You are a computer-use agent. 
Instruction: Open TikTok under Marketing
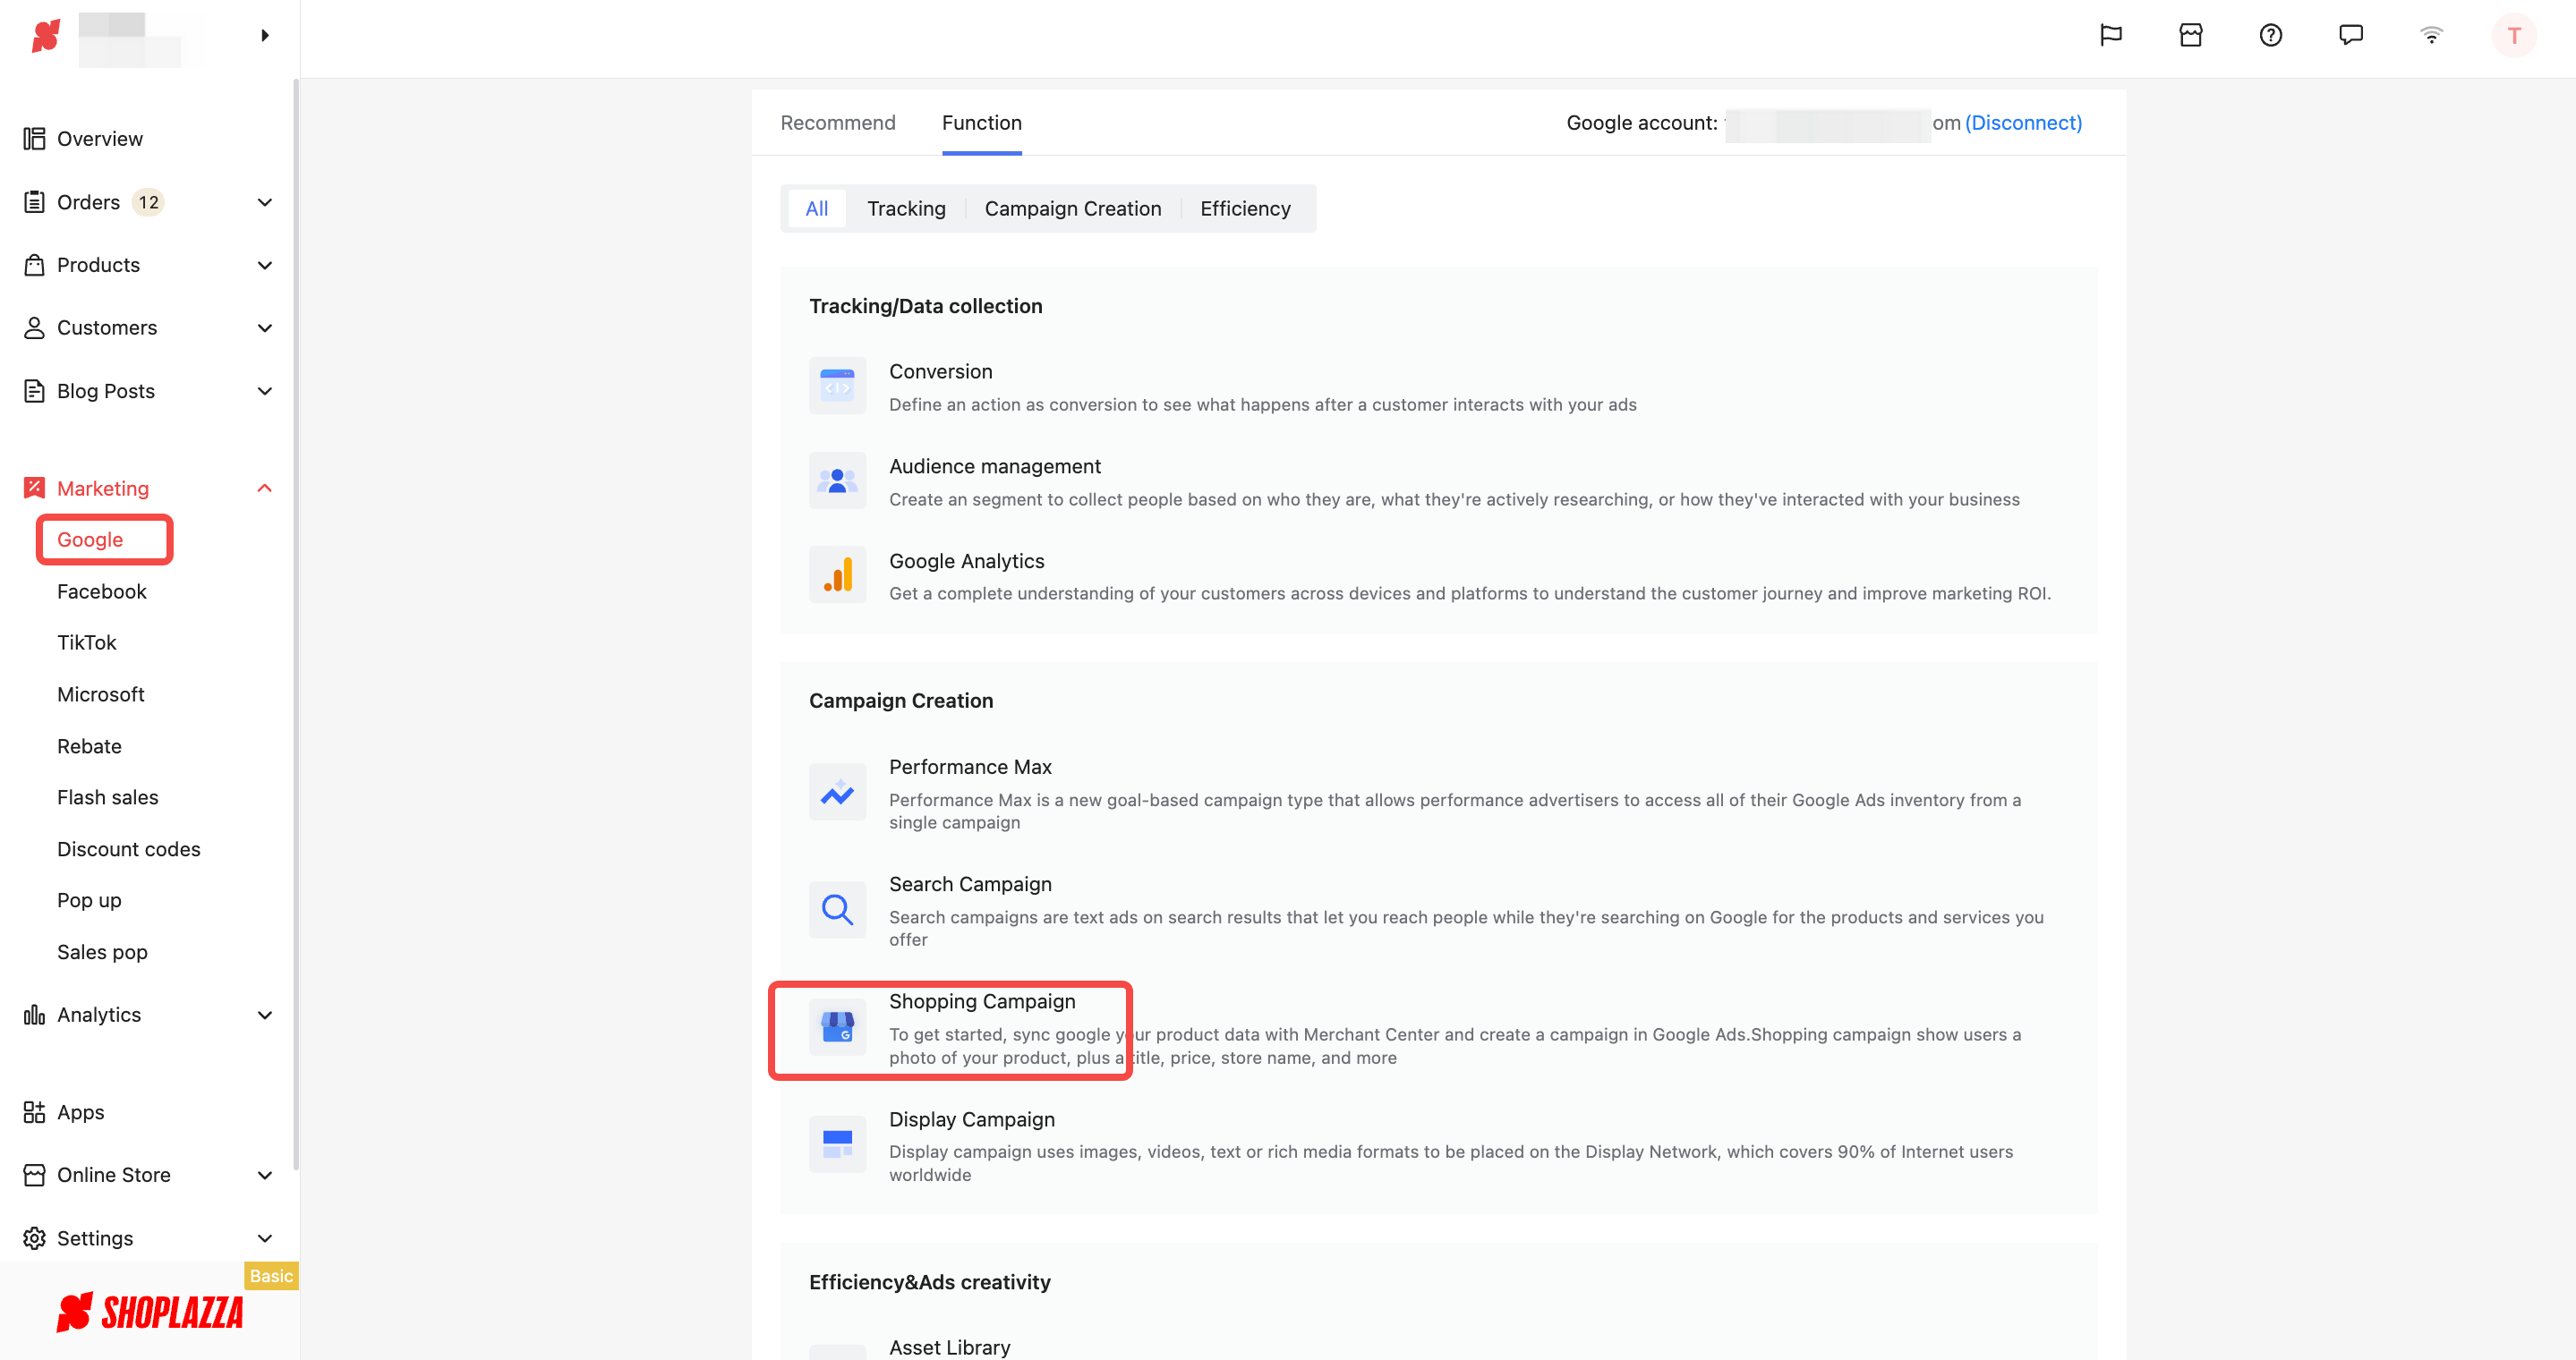(87, 642)
